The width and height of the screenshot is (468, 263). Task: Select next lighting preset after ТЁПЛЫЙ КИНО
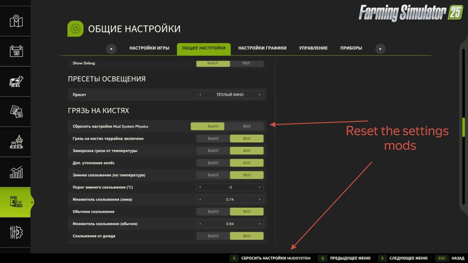coord(260,95)
